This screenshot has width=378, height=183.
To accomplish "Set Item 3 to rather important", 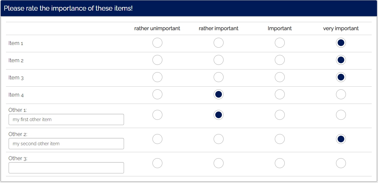I will tap(219, 77).
